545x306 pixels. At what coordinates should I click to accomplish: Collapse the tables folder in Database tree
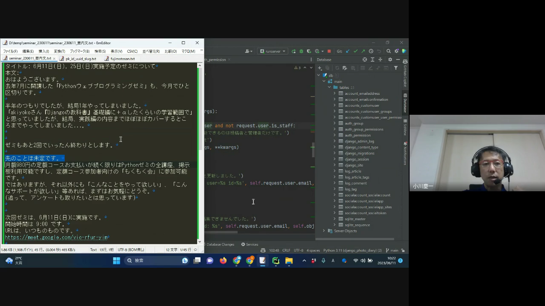click(329, 88)
